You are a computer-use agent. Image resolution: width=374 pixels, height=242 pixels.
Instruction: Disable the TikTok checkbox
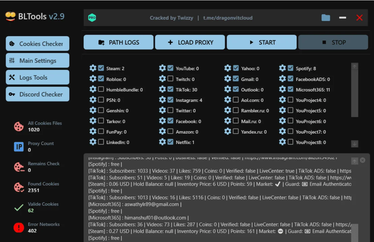[170, 89]
